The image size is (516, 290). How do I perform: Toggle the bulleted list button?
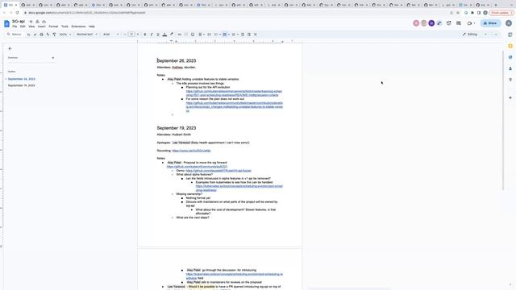tap(225, 34)
